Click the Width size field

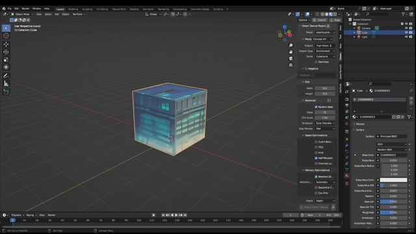325,88
